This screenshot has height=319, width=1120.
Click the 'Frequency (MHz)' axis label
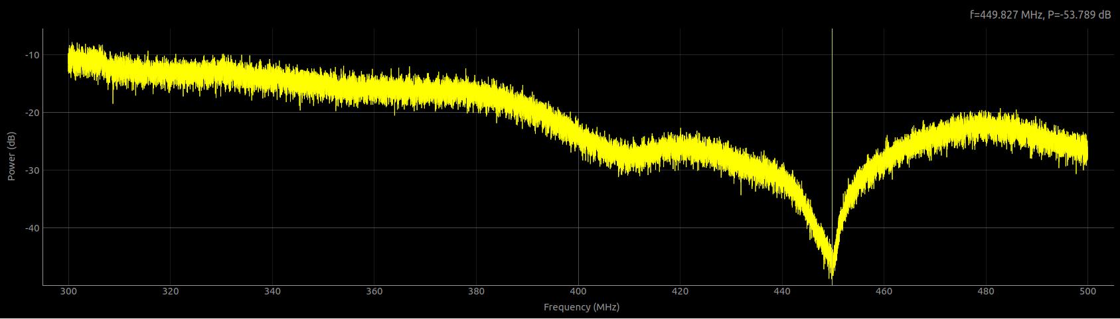[x=581, y=307]
